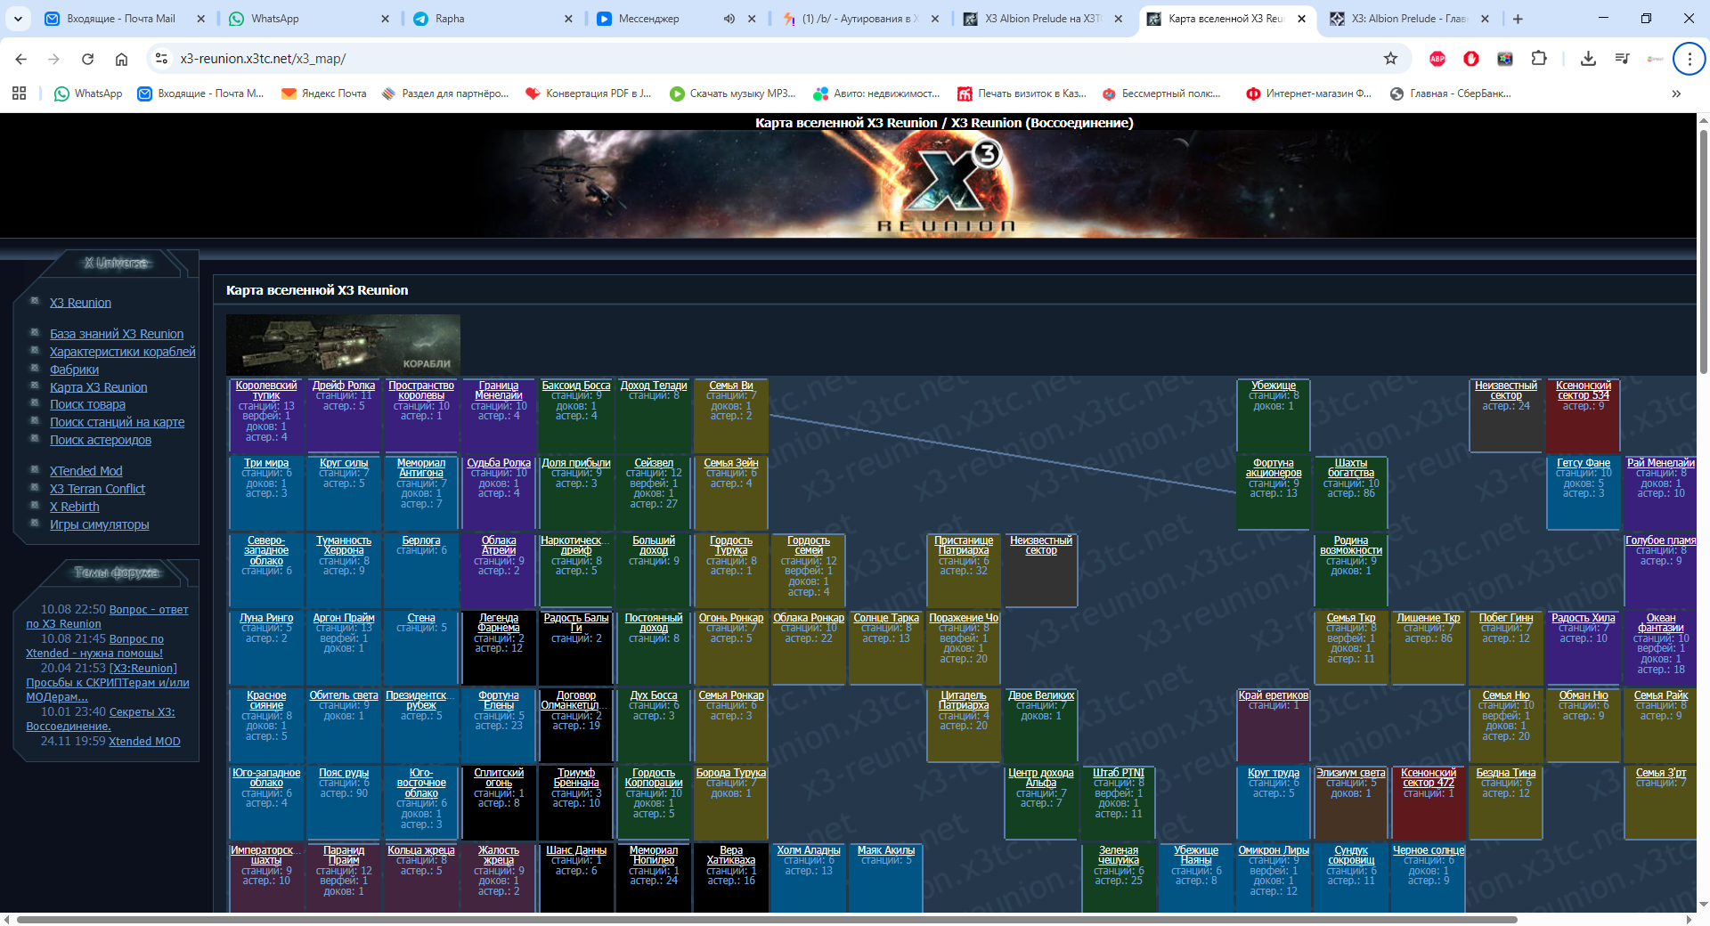Go back to the previous page
1710x926 pixels.
pos(21,59)
